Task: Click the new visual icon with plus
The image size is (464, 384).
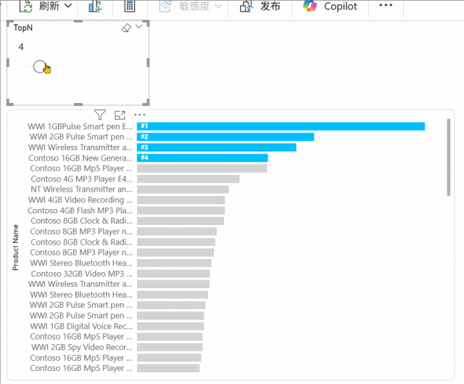Action: click(x=95, y=7)
